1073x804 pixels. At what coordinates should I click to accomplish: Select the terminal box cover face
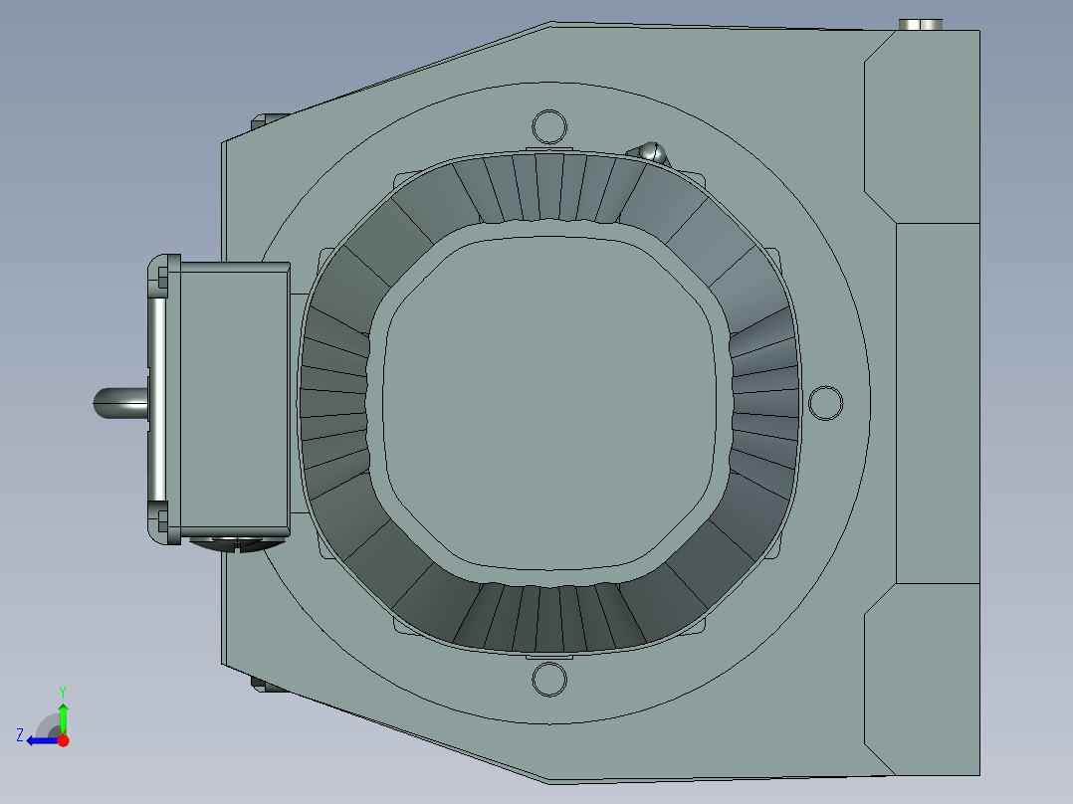(x=233, y=400)
